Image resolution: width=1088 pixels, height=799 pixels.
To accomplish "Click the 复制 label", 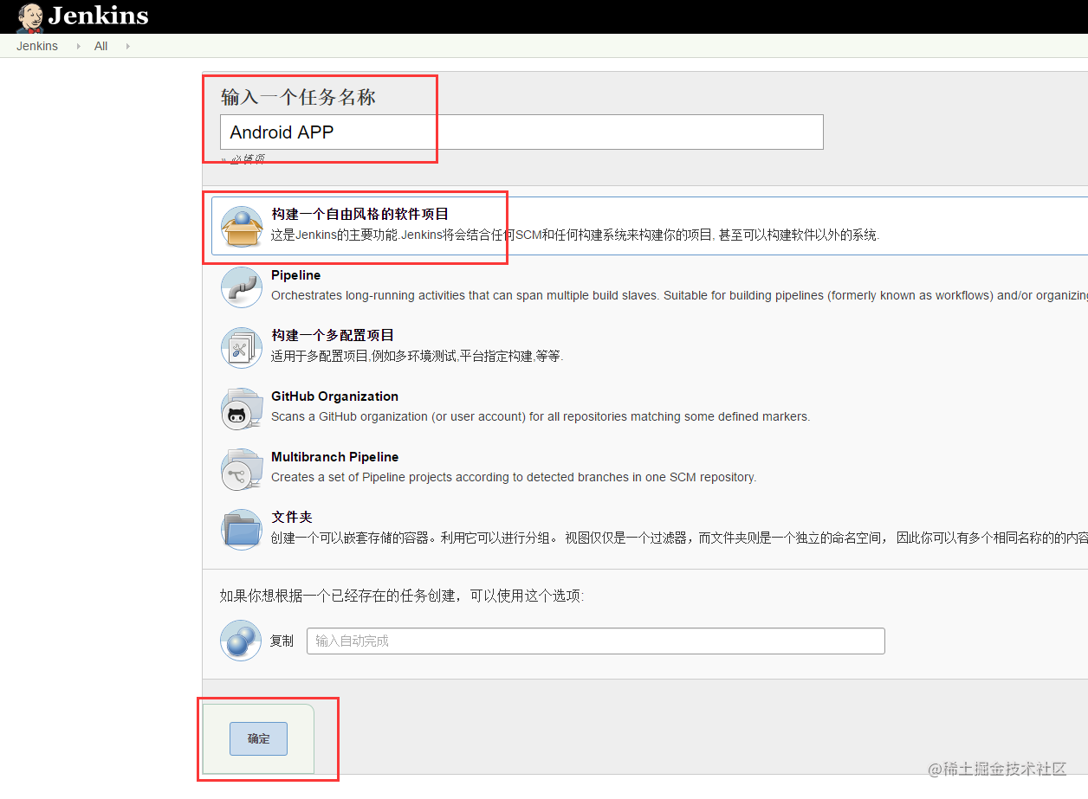I will [282, 641].
